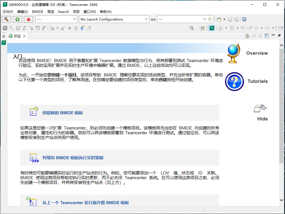285x214 pixels.
Task: Click the 创建新的 BMIDE 模板 link
Action: (62, 113)
